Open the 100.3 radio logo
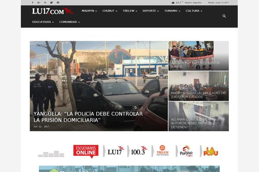The image size is (259, 172). 139,150
